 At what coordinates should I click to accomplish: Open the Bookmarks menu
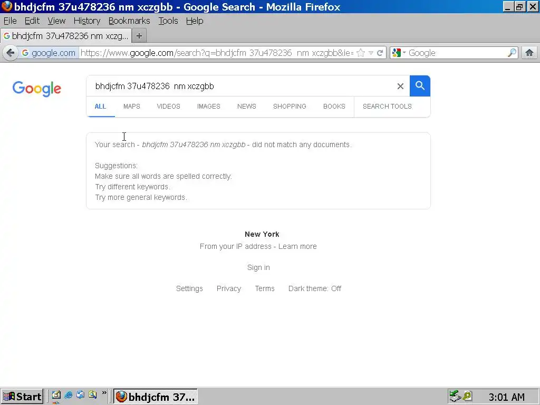[129, 21]
